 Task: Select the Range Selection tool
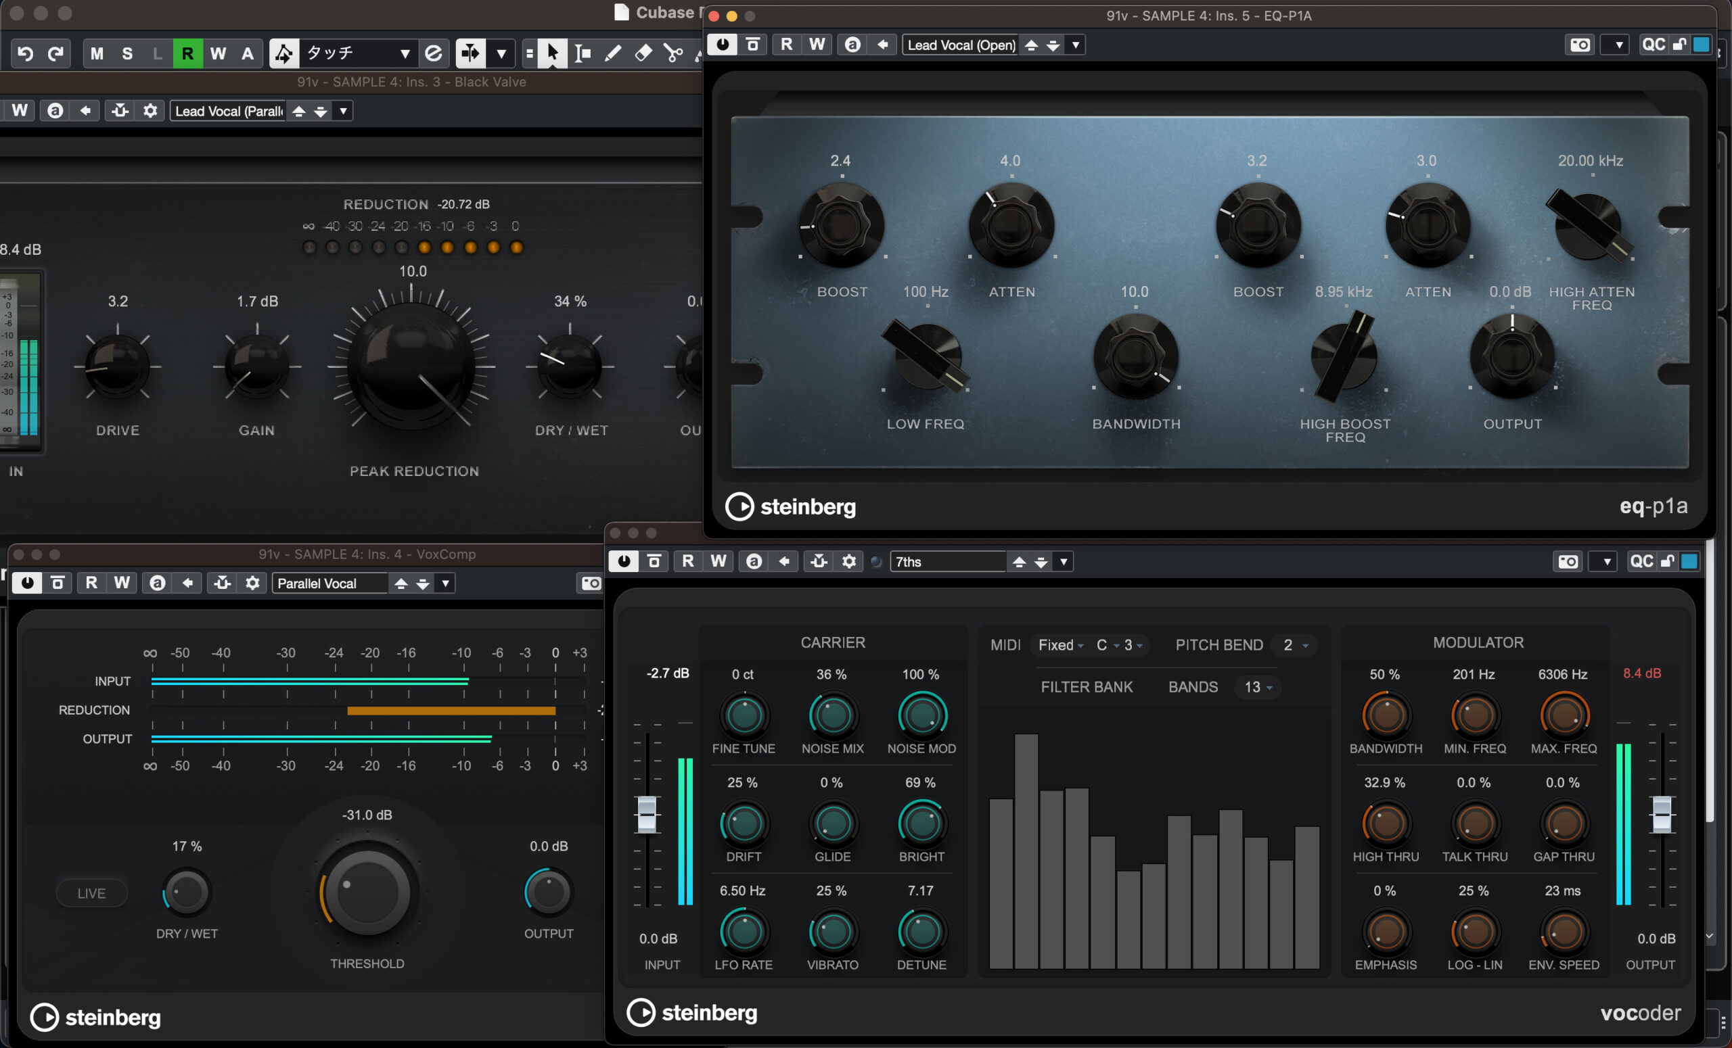(583, 53)
